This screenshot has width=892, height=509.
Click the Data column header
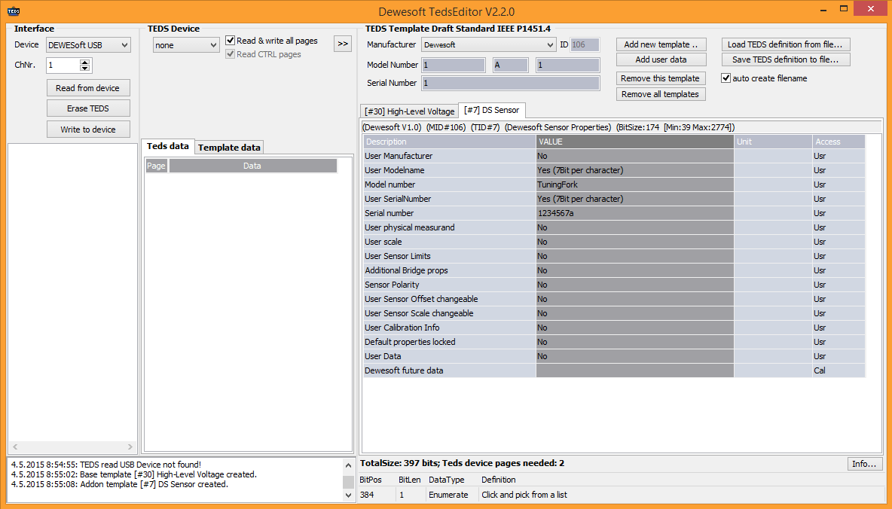(252, 166)
